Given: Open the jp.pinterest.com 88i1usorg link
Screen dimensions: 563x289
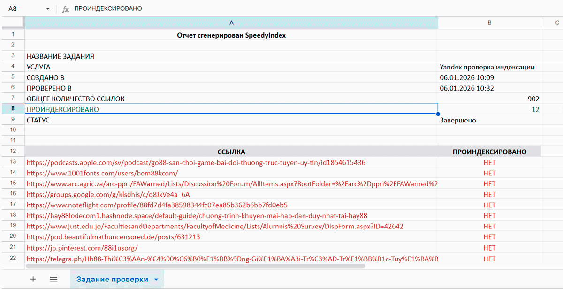Looking at the screenshot, I should [x=82, y=248].
